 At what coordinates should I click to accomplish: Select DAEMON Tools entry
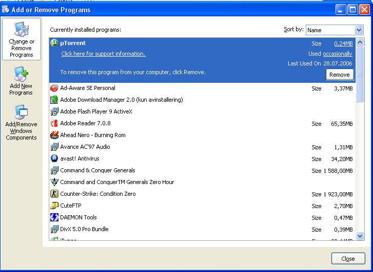pos(202,217)
